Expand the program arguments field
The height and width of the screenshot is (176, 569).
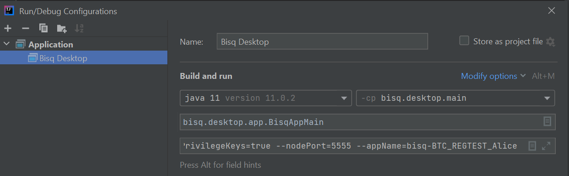(x=546, y=146)
